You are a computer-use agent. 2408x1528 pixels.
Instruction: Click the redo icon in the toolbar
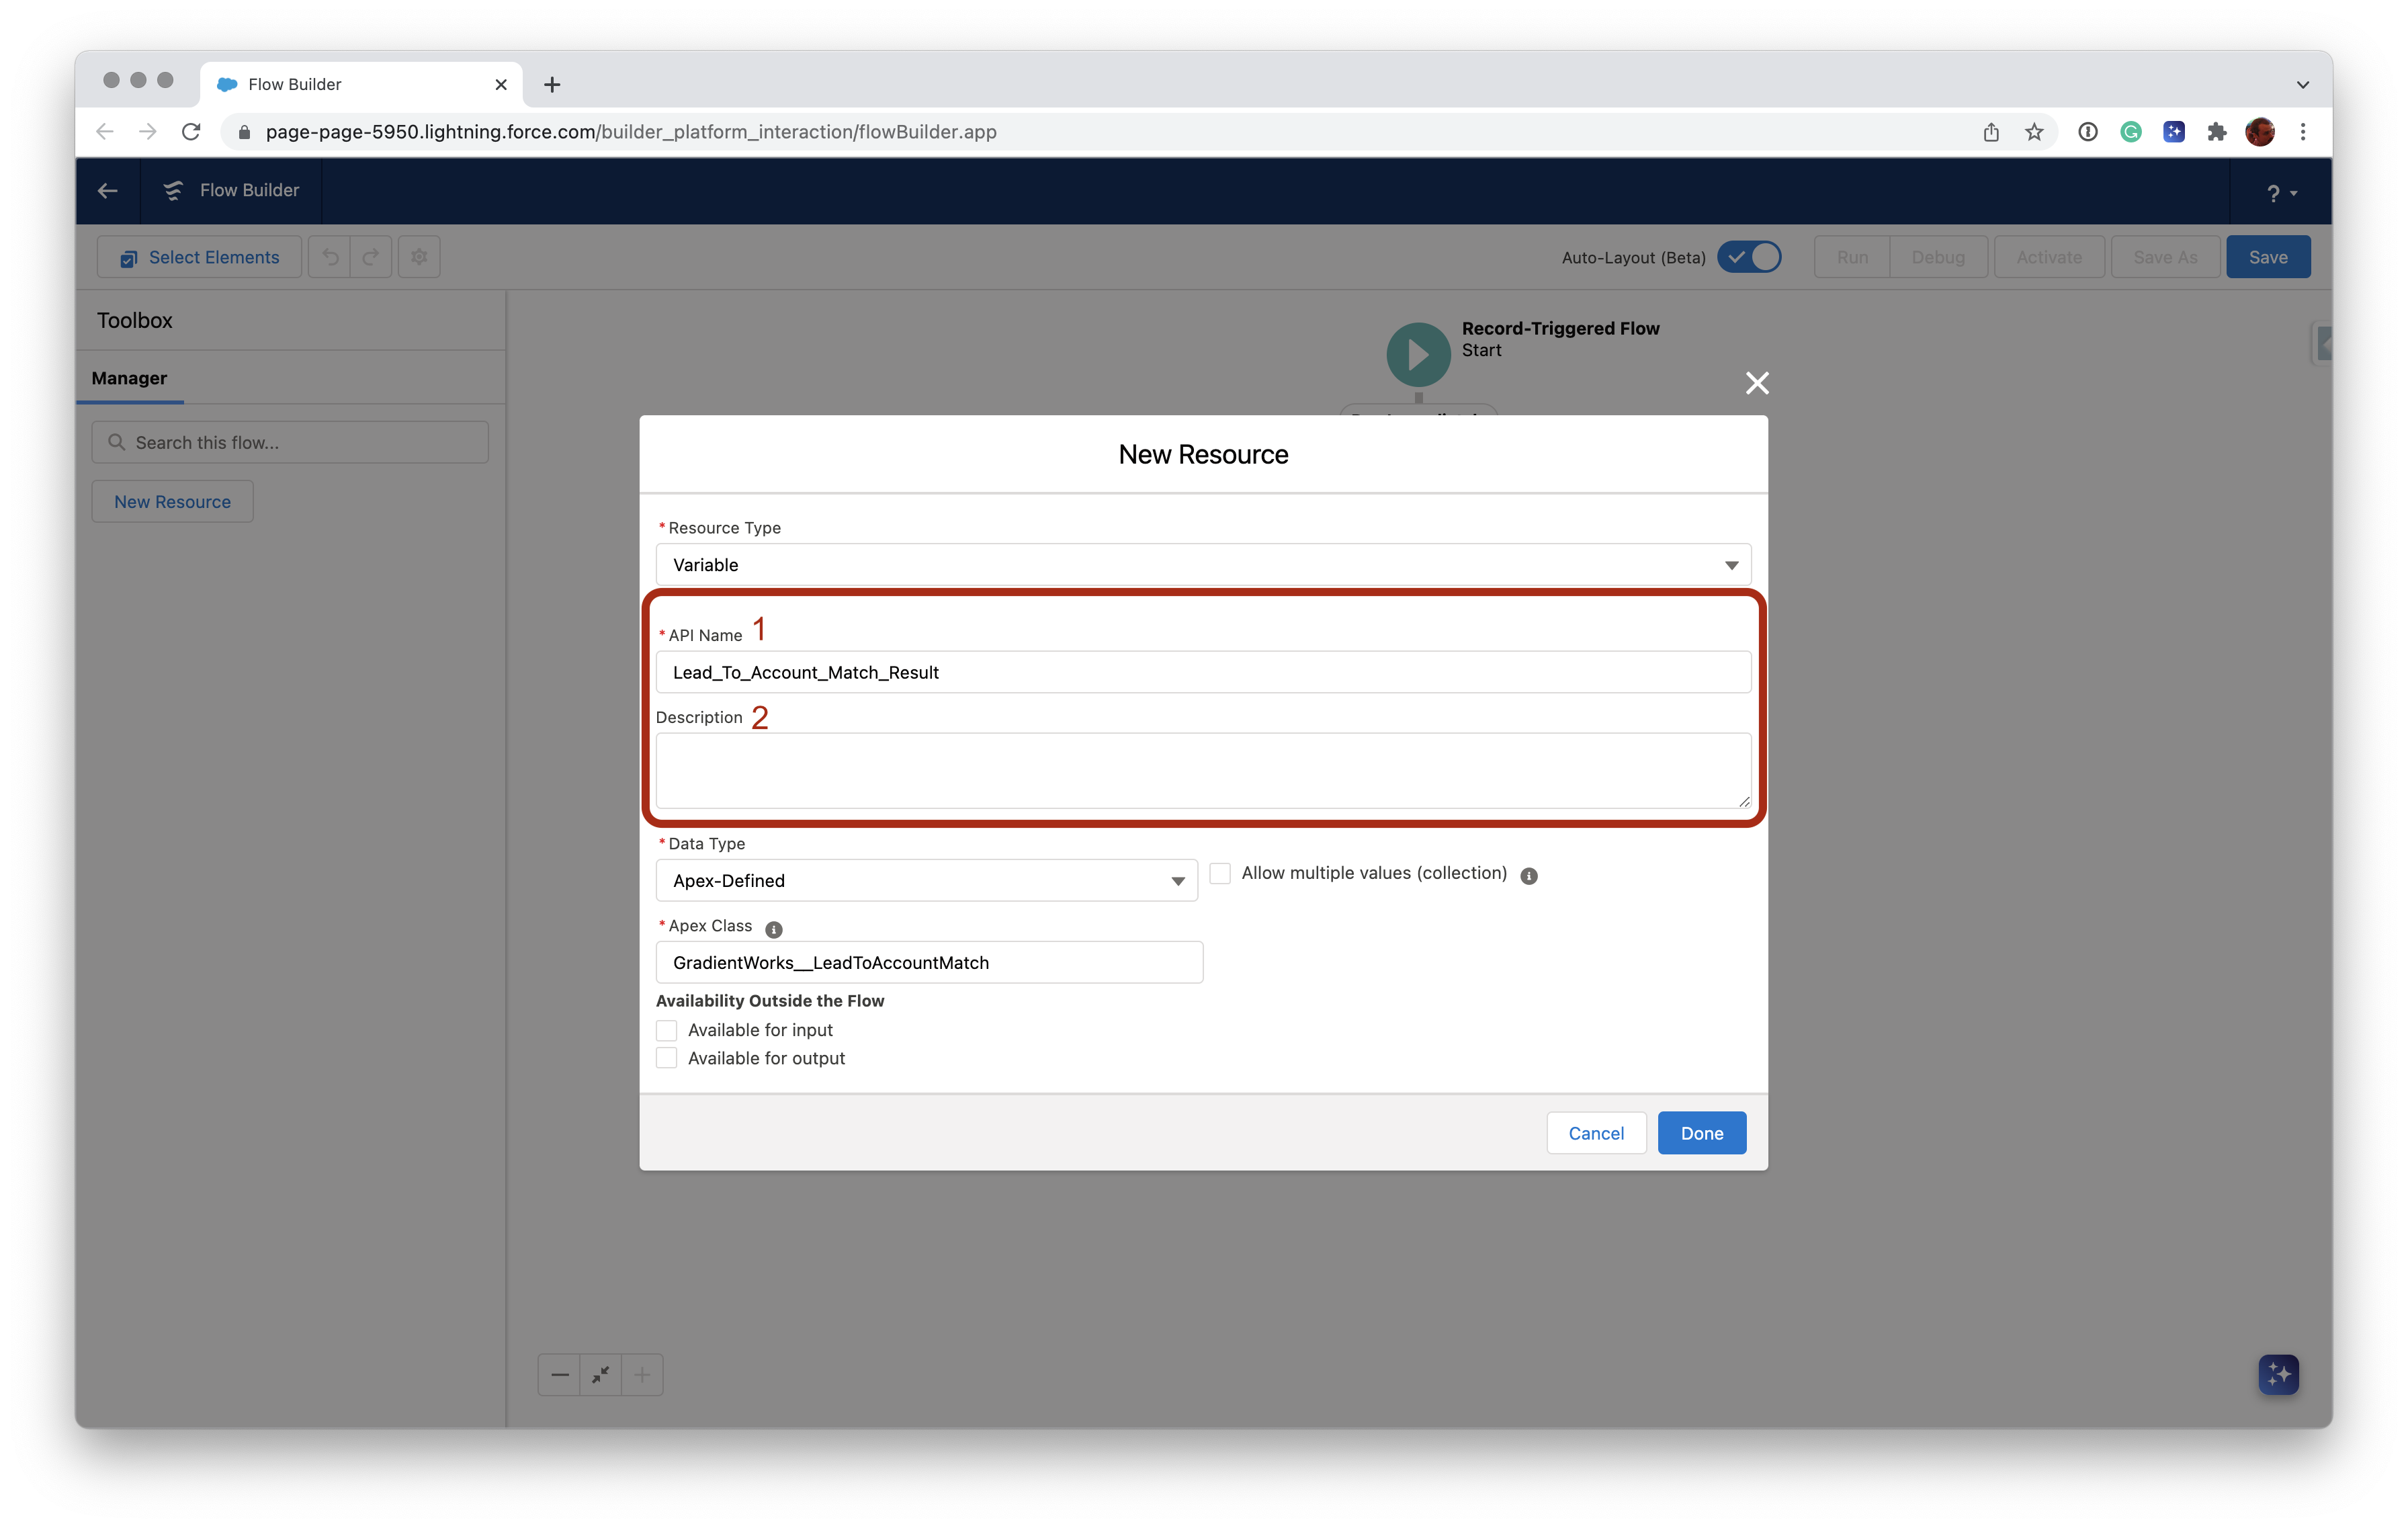[x=370, y=257]
